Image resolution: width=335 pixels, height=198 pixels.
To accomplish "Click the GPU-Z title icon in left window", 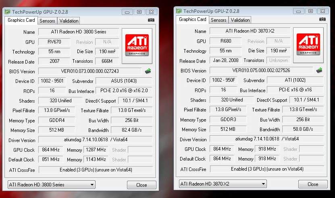I will [8, 12].
